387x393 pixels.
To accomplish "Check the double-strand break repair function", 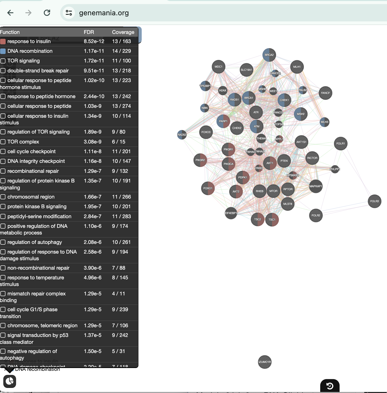I will (3, 71).
